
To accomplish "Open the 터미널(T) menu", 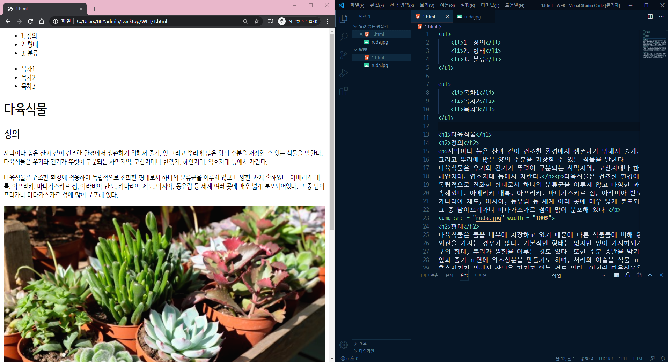I will point(490,5).
